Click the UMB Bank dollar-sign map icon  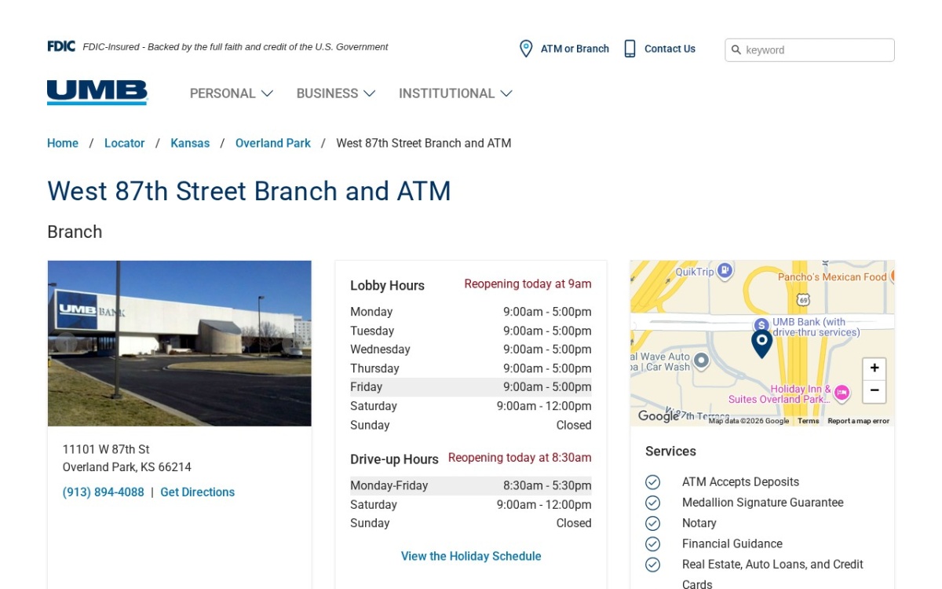click(761, 324)
